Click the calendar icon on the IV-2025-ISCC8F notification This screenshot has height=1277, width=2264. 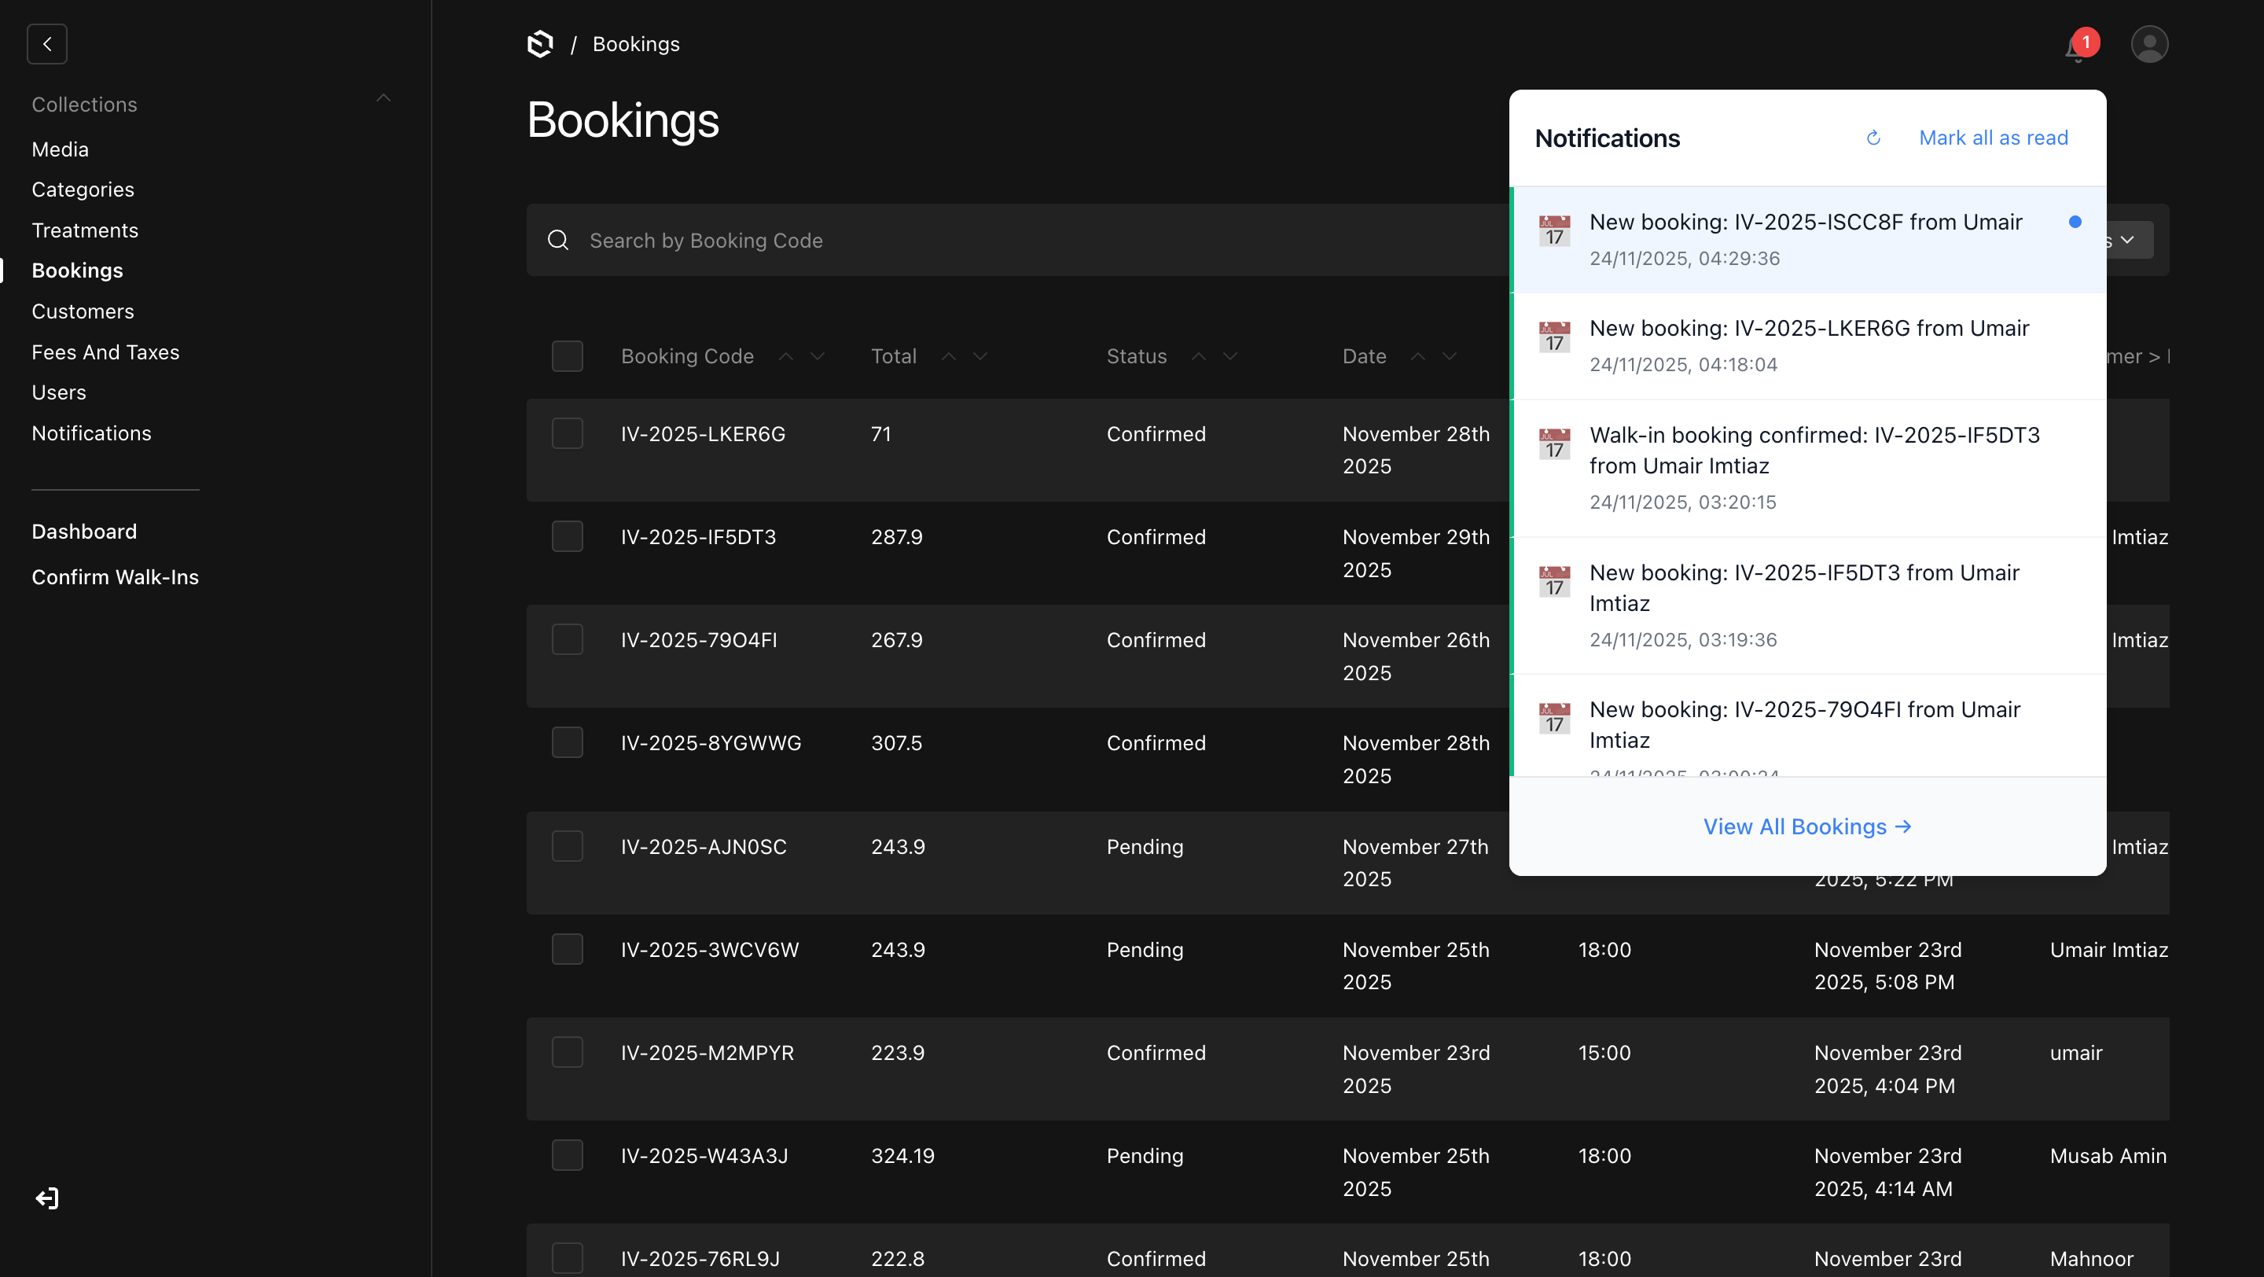(x=1554, y=230)
